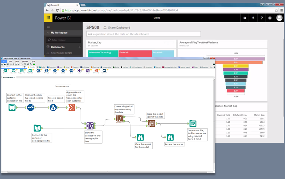Select the Formula tool in favorites palette

tap(47, 71)
